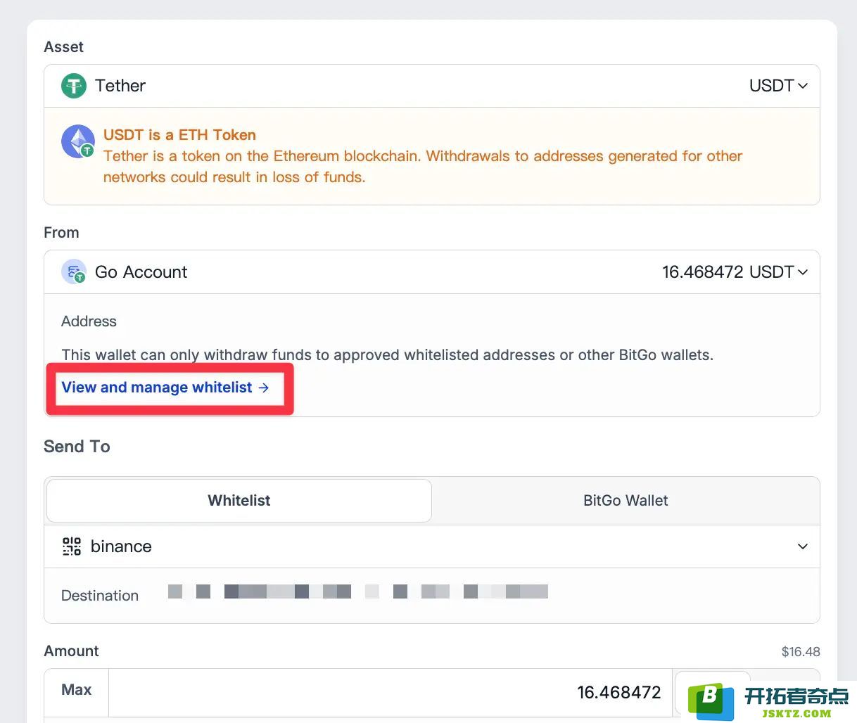Click the Address label
The width and height of the screenshot is (857, 723).
[89, 321]
